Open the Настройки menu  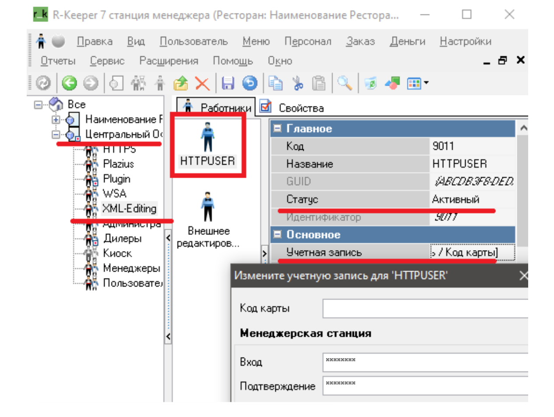pos(466,41)
